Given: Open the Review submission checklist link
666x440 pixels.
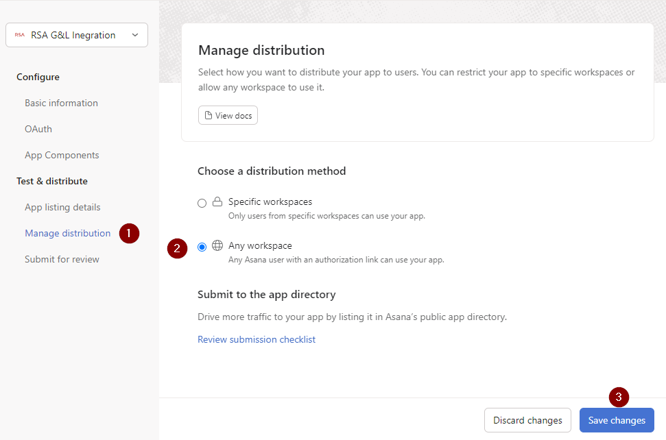Looking at the screenshot, I should point(257,339).
